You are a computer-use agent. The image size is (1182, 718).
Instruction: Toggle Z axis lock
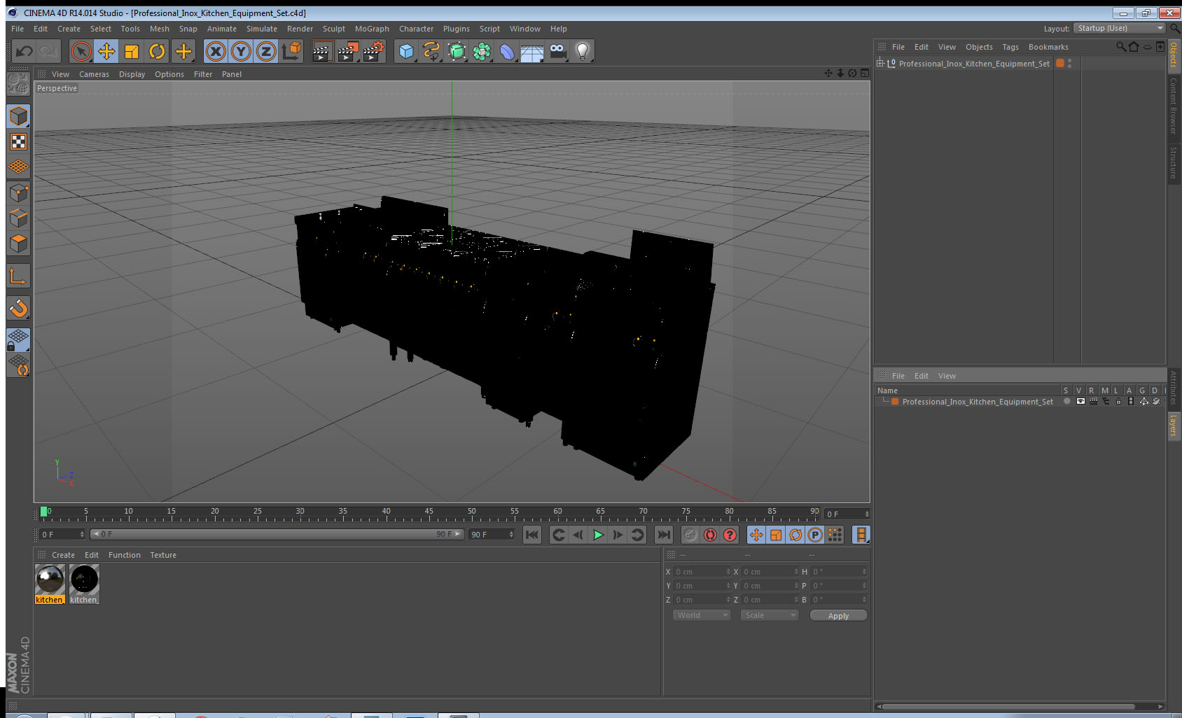[x=266, y=51]
